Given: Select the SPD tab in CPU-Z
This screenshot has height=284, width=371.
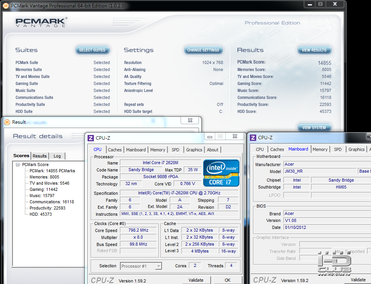Looking at the screenshot, I should click(x=176, y=150).
